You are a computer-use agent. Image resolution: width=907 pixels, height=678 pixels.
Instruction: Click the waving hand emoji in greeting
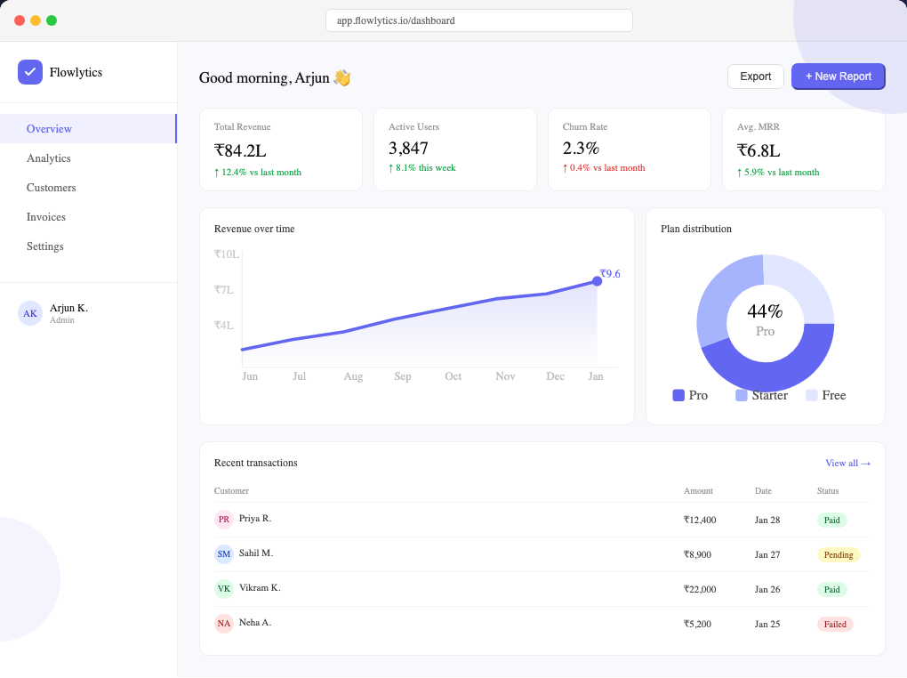pos(341,77)
